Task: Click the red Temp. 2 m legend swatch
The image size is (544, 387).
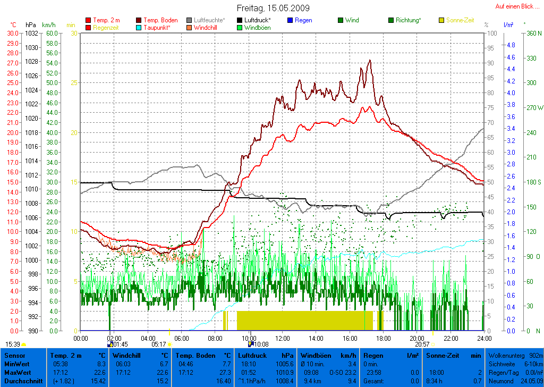Action: (88, 20)
